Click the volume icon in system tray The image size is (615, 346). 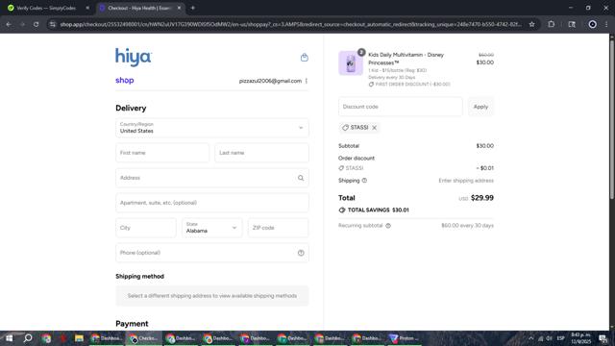tap(549, 338)
